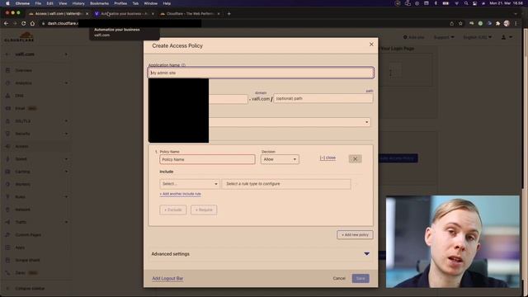
Task: Bookmark this page with the star icon
Action: click(x=460, y=24)
